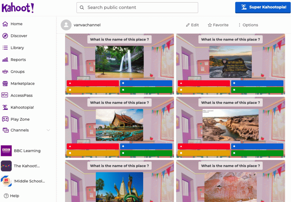Open the AccessPass icon

point(5,96)
